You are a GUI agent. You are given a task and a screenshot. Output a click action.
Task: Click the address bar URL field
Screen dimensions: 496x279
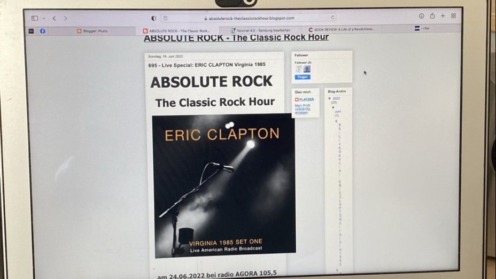coord(249,18)
